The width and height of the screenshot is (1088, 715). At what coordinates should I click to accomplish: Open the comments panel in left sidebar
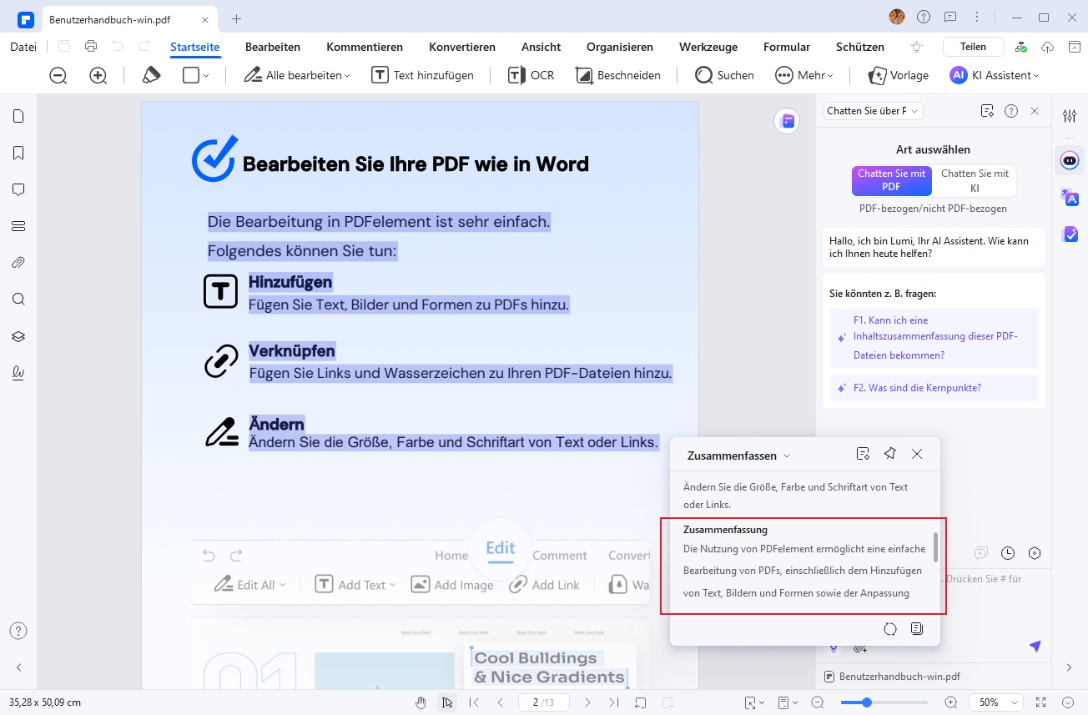pos(18,189)
